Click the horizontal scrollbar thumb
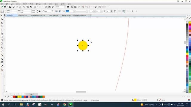The height and width of the screenshot is (107, 191). tap(81, 92)
